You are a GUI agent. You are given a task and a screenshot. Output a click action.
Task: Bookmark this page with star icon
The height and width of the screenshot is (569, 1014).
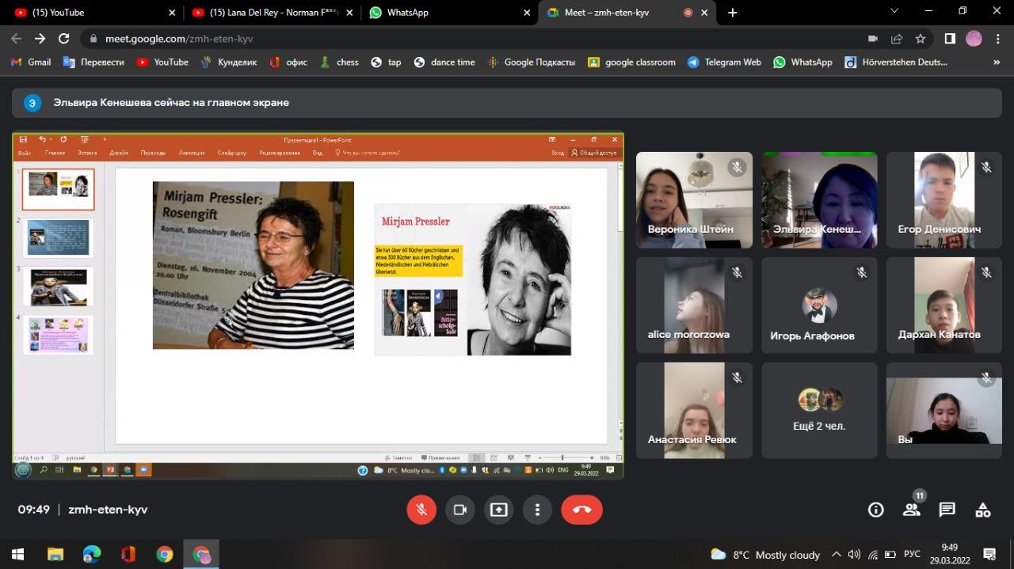920,38
